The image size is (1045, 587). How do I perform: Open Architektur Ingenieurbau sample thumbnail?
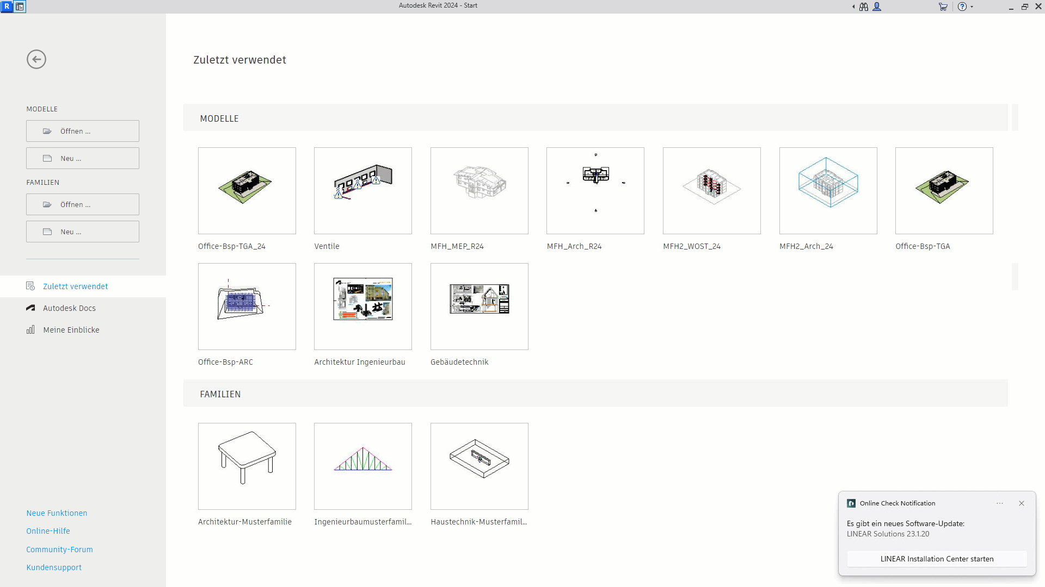[x=363, y=307]
